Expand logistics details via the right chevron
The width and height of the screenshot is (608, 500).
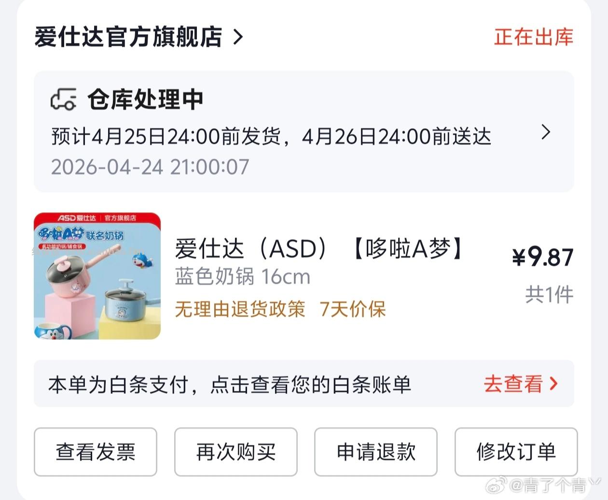pos(546,132)
